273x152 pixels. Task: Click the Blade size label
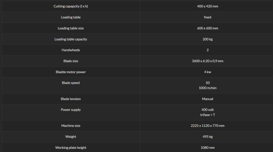point(71,61)
